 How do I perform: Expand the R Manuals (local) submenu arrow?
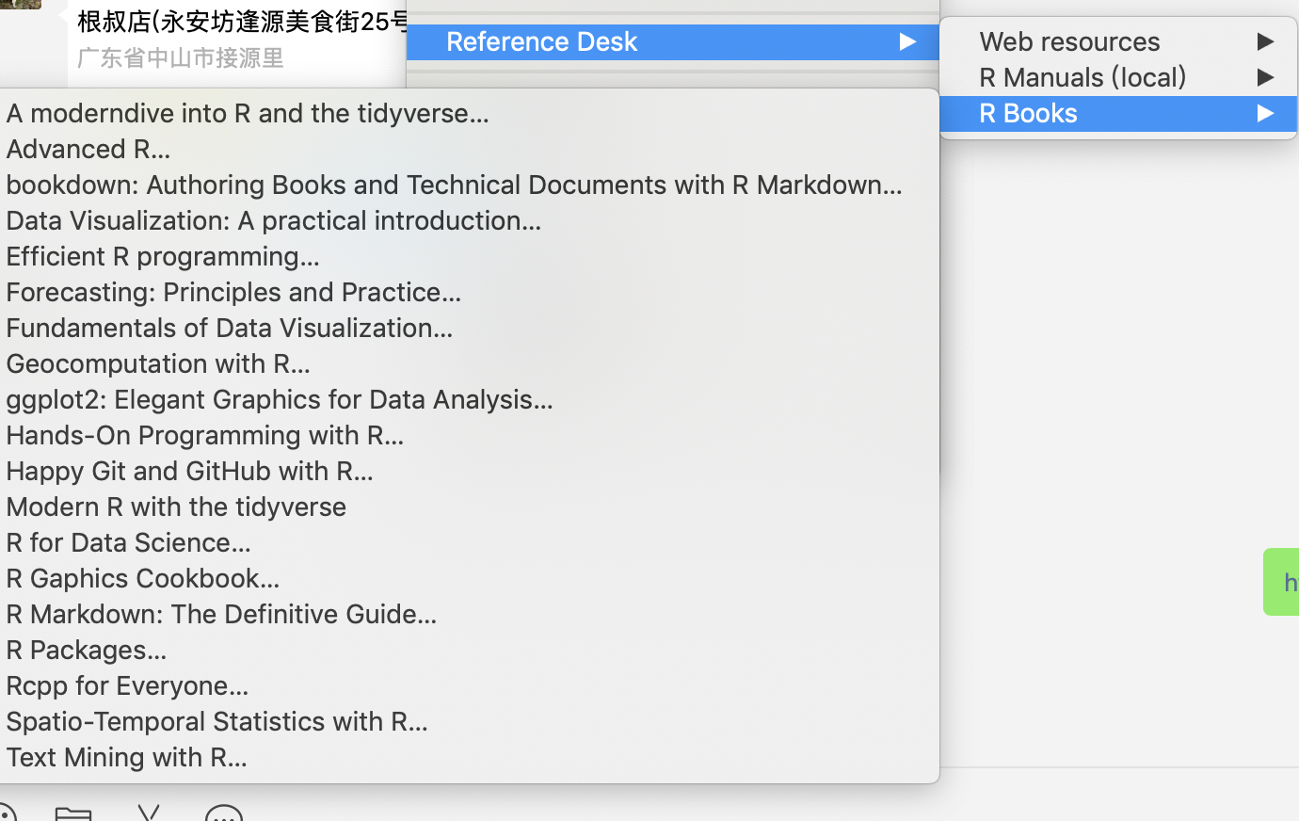[x=1265, y=77]
